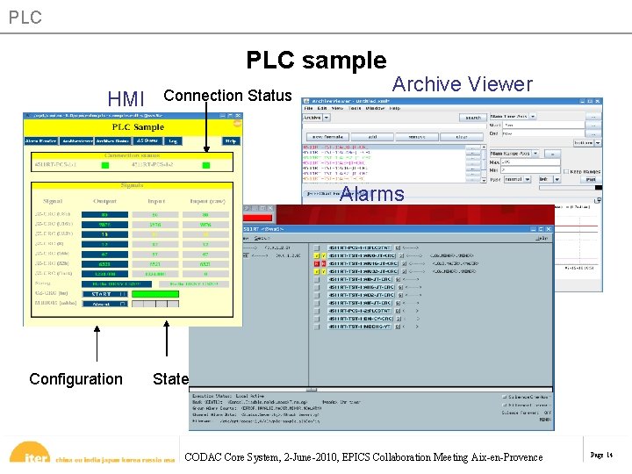The image size is (632, 474).
Task: Click scroll-up arrow of the PV list
Action: point(484,147)
